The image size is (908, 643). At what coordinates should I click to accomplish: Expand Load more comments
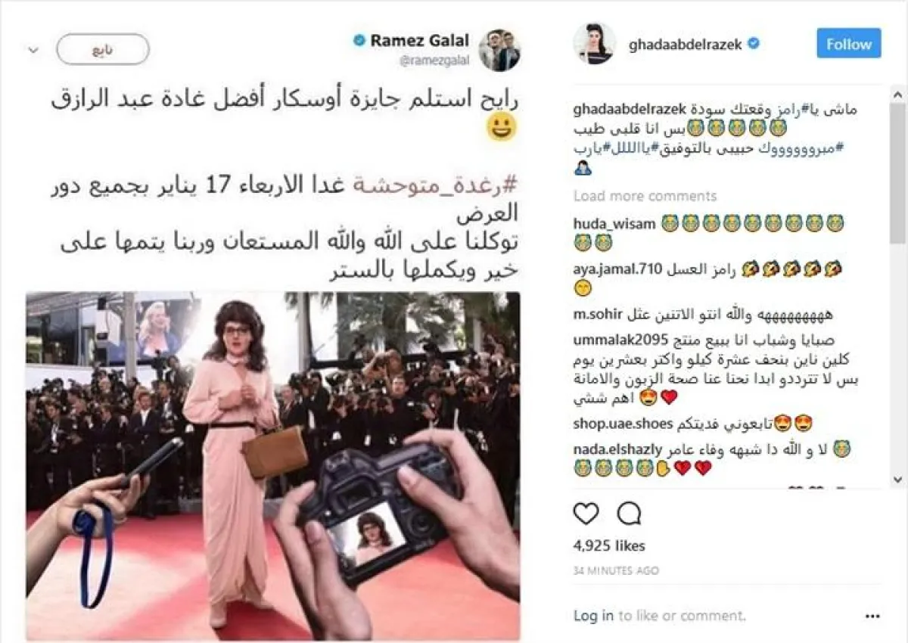pyautogui.click(x=645, y=196)
